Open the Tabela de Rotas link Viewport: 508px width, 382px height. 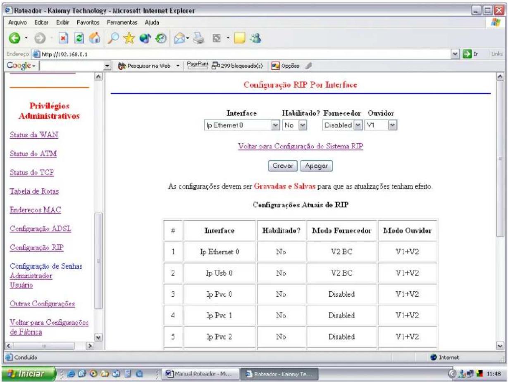[x=34, y=191]
